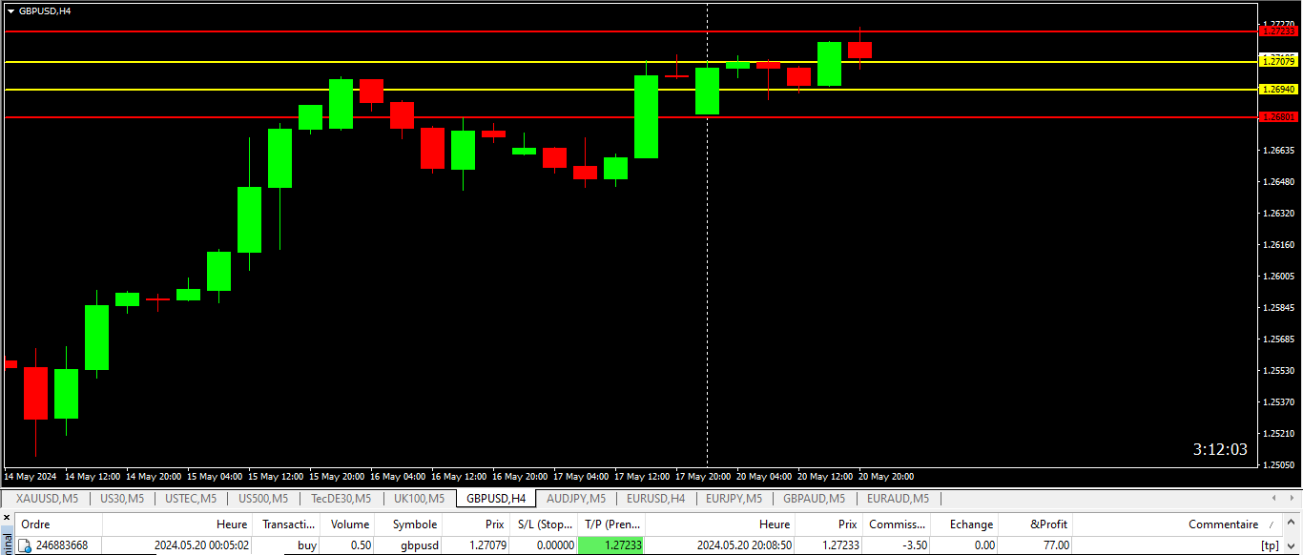The width and height of the screenshot is (1303, 555).
Task: Click the GBPUSD,H4 chart dropdown triangle
Action: point(10,10)
